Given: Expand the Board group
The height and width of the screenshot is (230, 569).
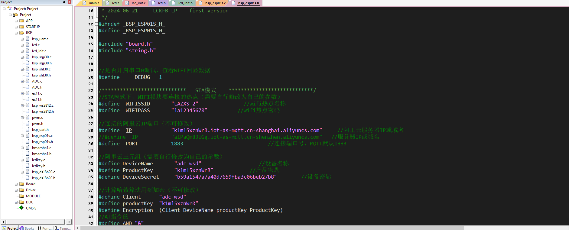Looking at the screenshot, I should pos(16,184).
